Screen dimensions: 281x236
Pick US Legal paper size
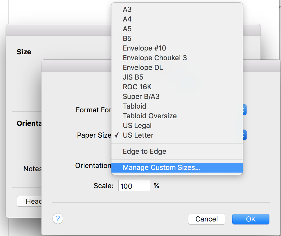pyautogui.click(x=137, y=126)
